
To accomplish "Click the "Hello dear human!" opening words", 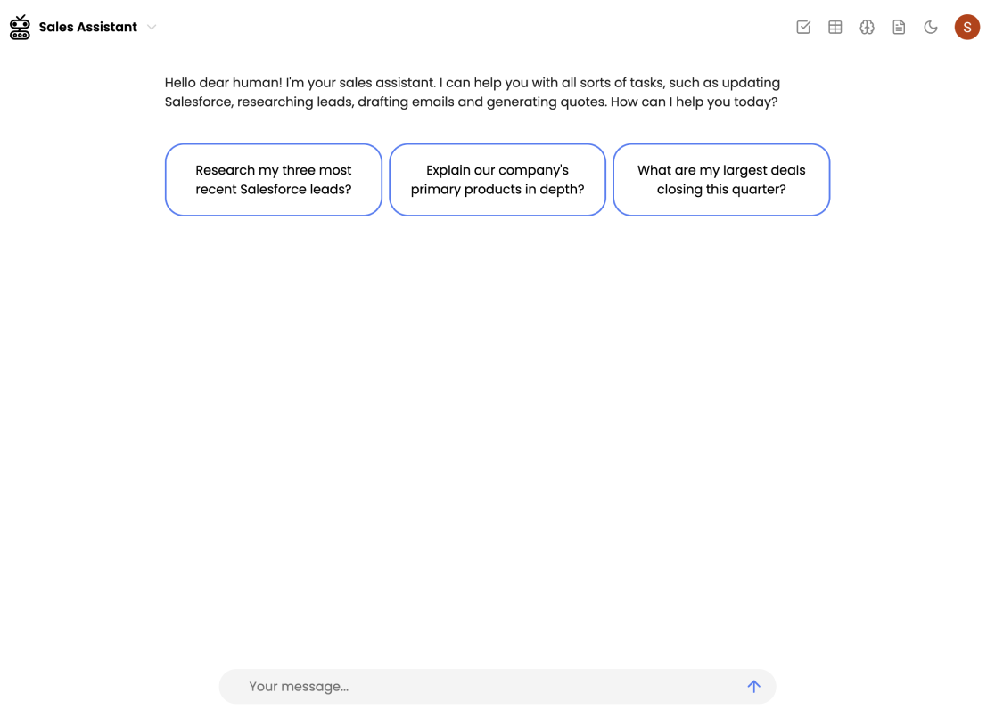I will (223, 83).
